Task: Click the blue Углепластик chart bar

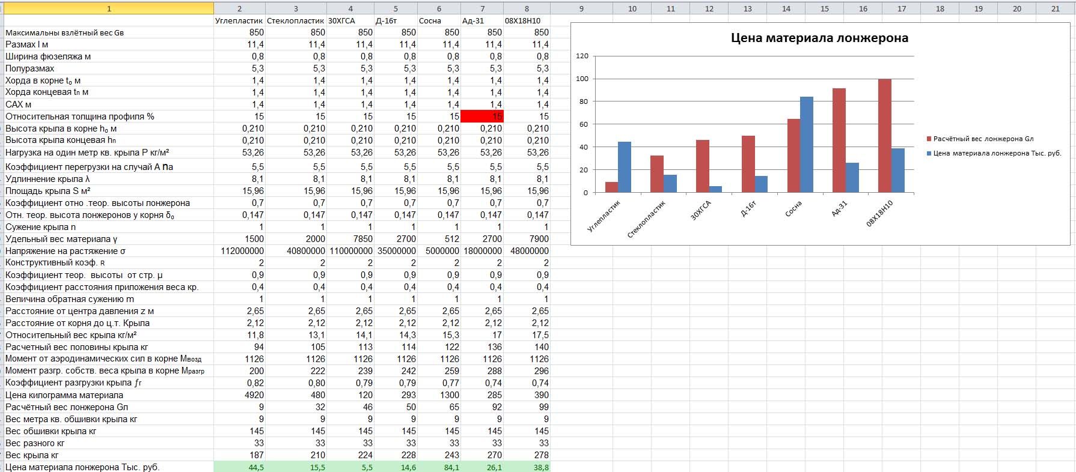Action: click(x=625, y=167)
